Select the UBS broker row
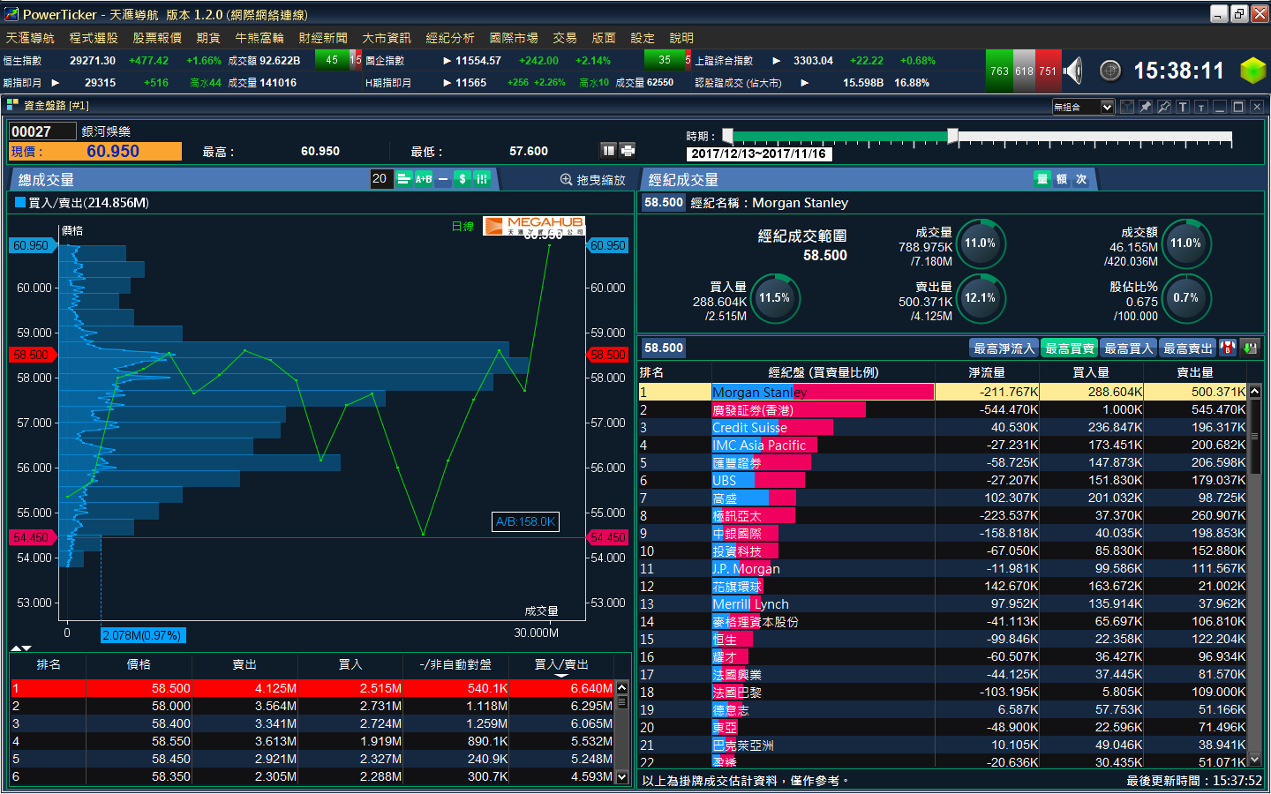This screenshot has width=1271, height=794. (x=943, y=480)
